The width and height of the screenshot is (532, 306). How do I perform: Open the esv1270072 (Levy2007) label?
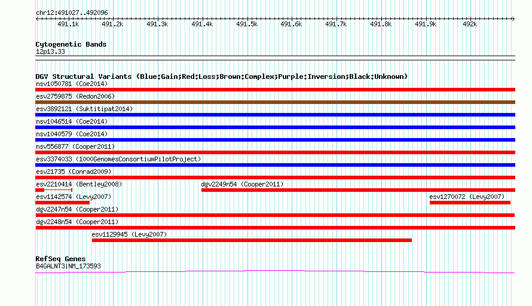(x=467, y=197)
